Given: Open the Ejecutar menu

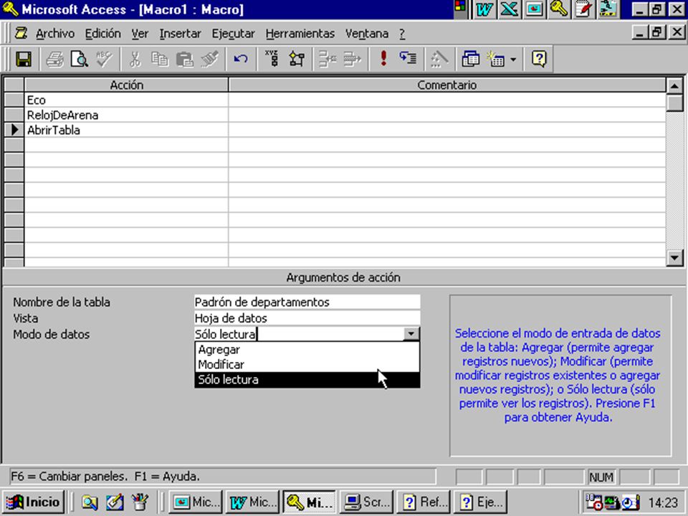Looking at the screenshot, I should (x=233, y=34).
